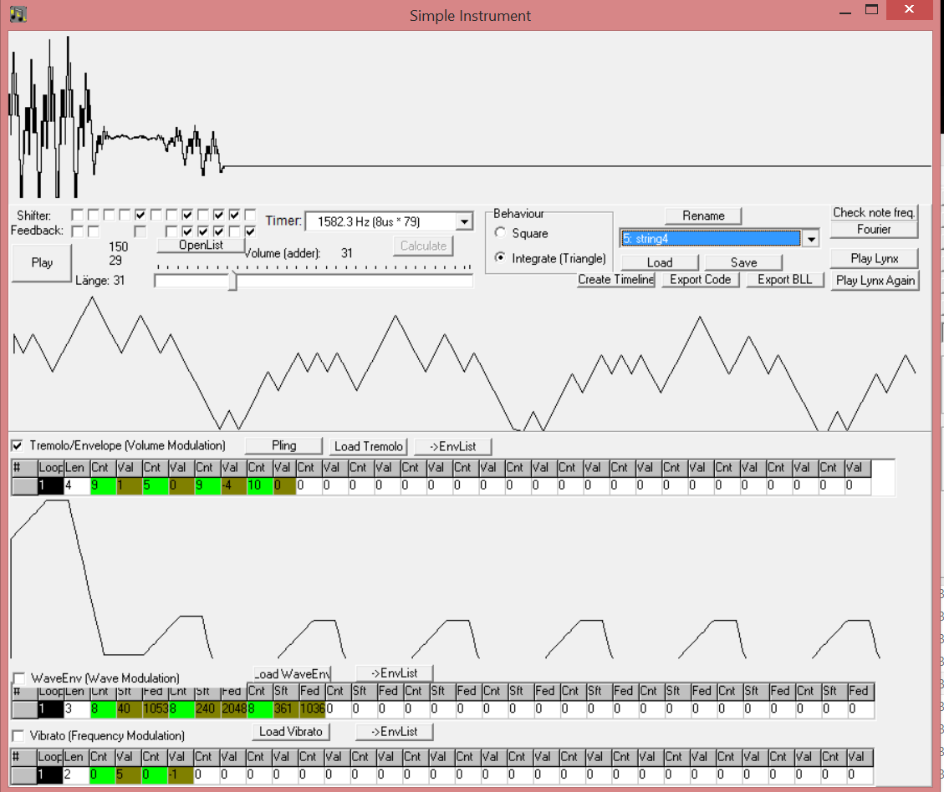Click the Pling button
Viewport: 944px width, 792px height.
[283, 445]
